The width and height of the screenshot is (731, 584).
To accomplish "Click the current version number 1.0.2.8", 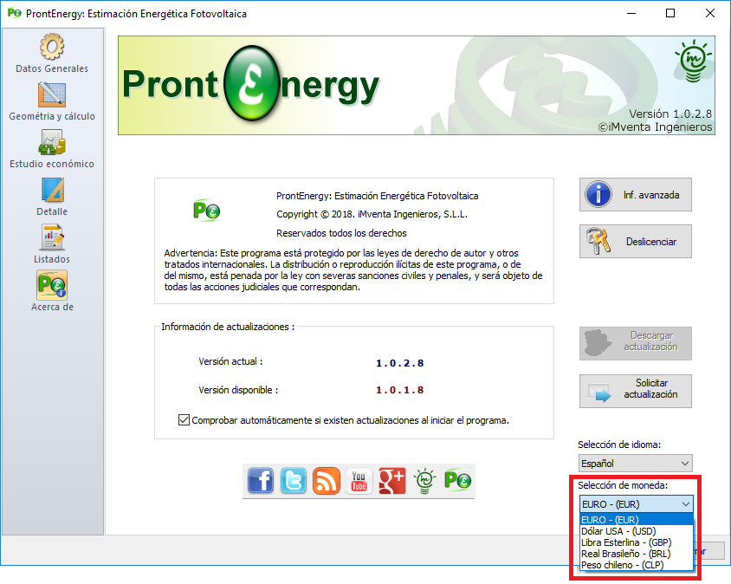I will pos(399,363).
